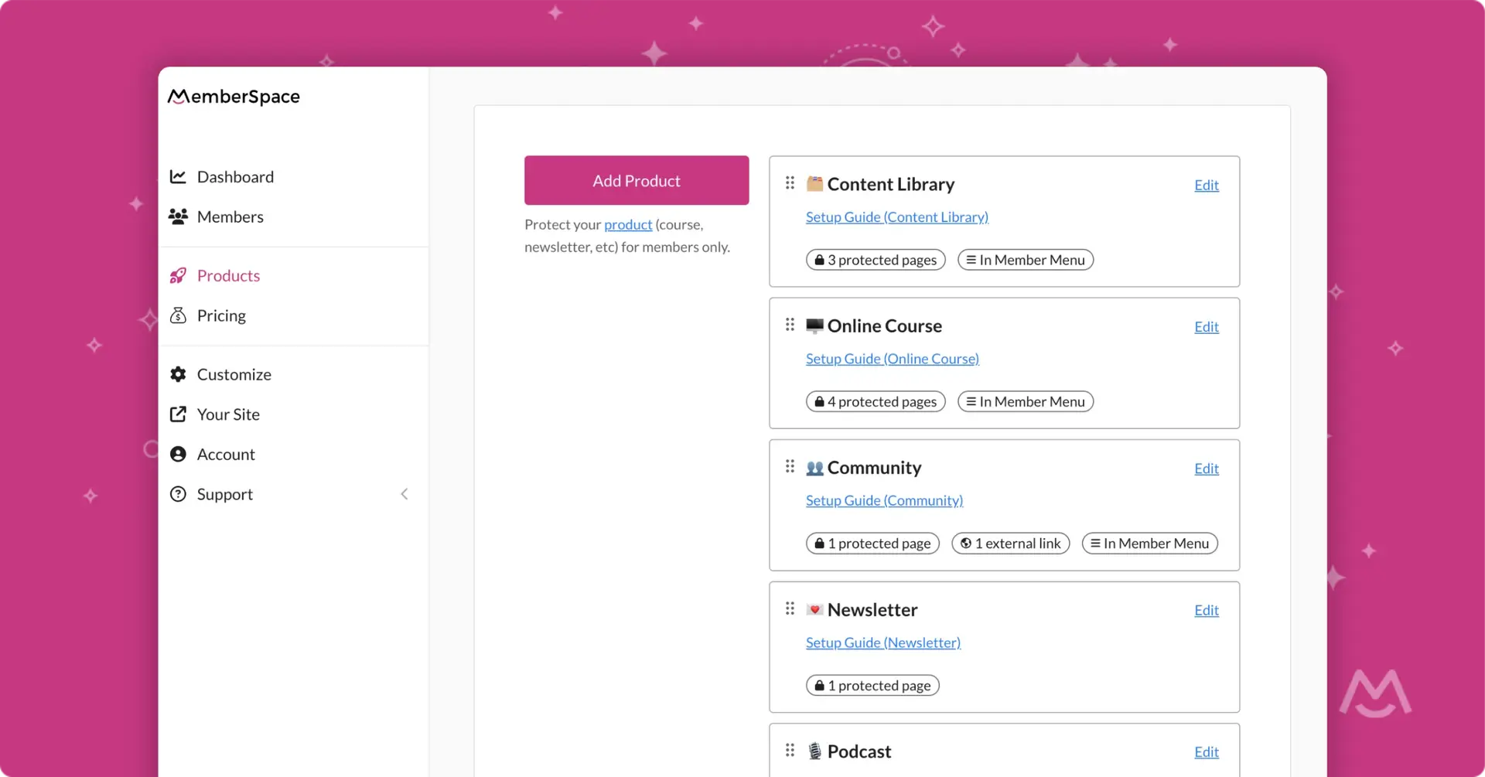Open the Dashboard chart icon
1485x777 pixels.
pyautogui.click(x=178, y=176)
